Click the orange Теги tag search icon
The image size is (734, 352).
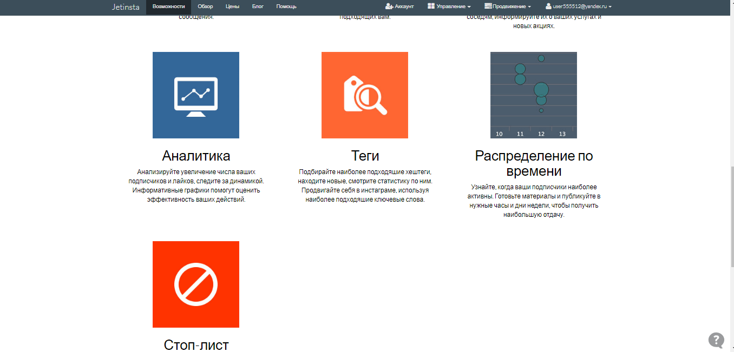pos(364,95)
